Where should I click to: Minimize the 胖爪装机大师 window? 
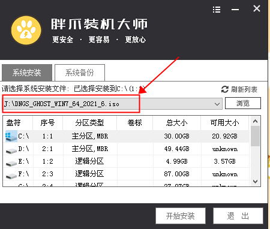click(x=235, y=10)
